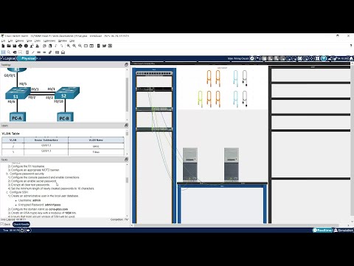This screenshot has width=354, height=266.
Task: Click the Home navigation icon in physical toolbar
Action: (x=351, y=58)
